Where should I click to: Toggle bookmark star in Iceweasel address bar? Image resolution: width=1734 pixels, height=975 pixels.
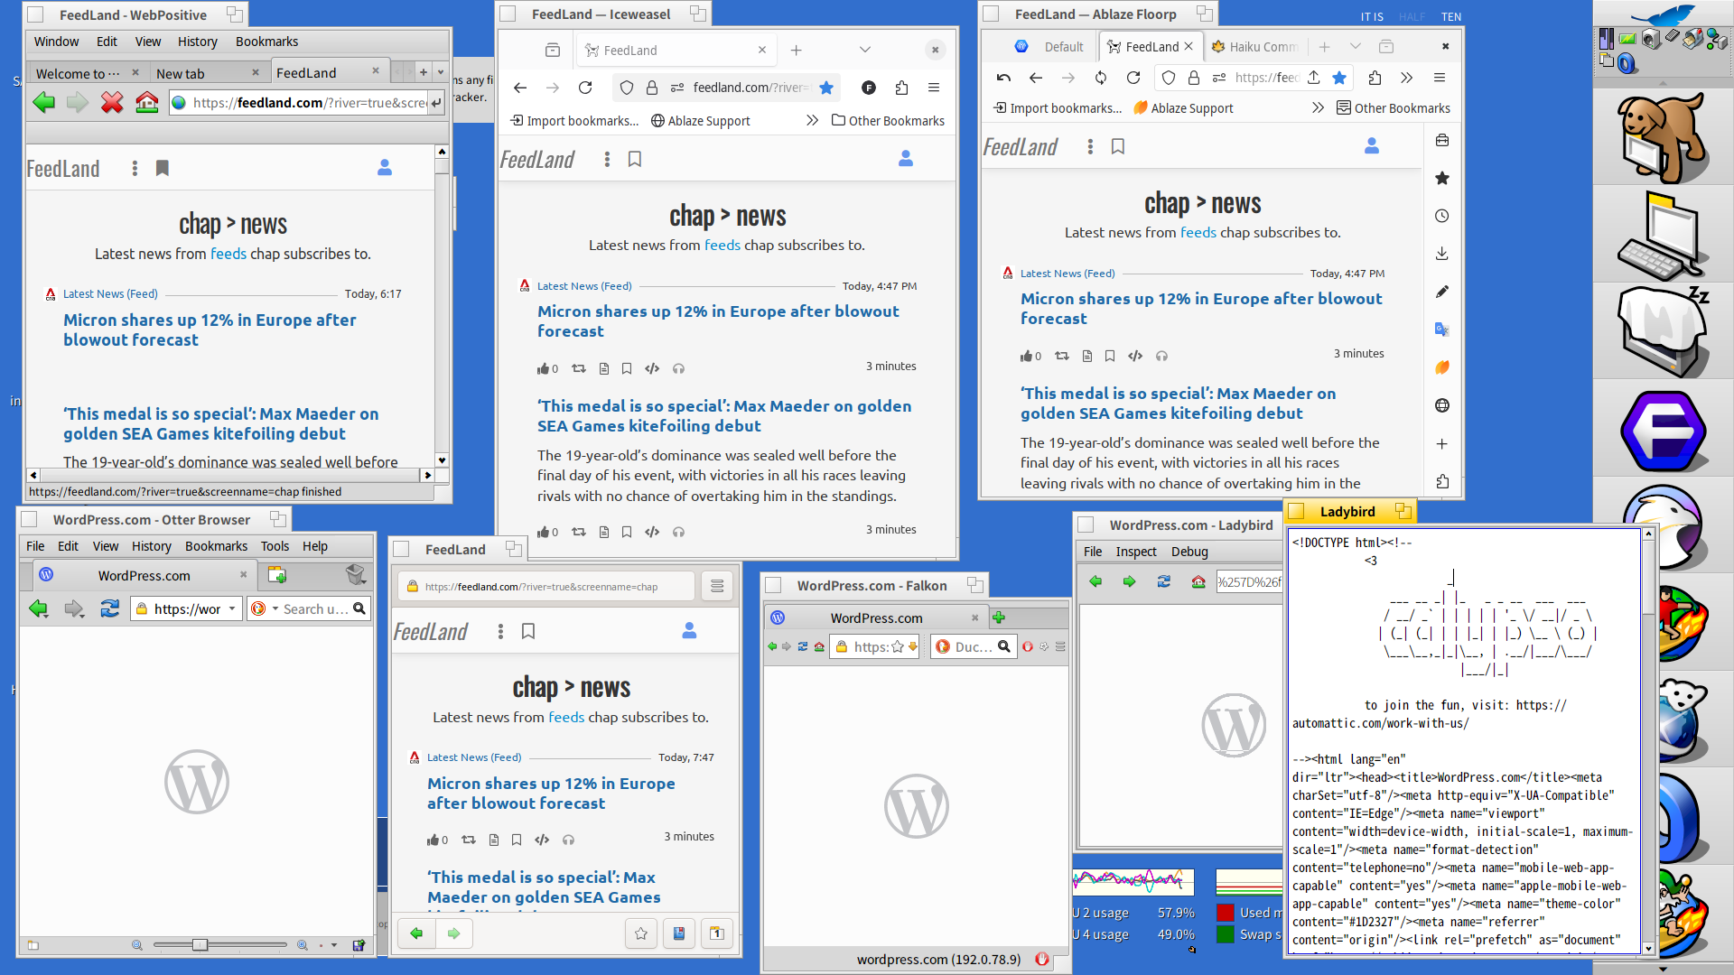click(826, 88)
